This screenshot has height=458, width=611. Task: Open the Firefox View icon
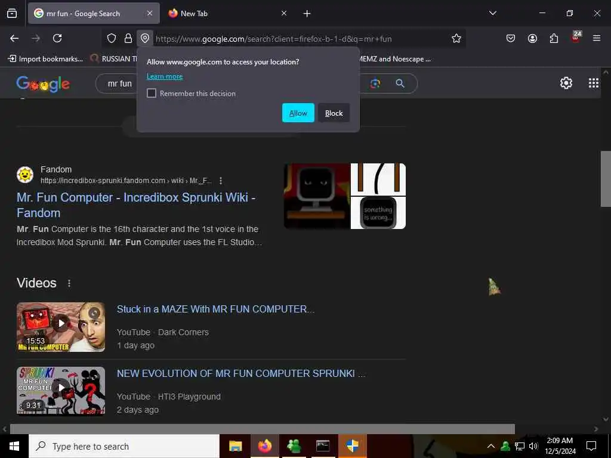[12, 14]
